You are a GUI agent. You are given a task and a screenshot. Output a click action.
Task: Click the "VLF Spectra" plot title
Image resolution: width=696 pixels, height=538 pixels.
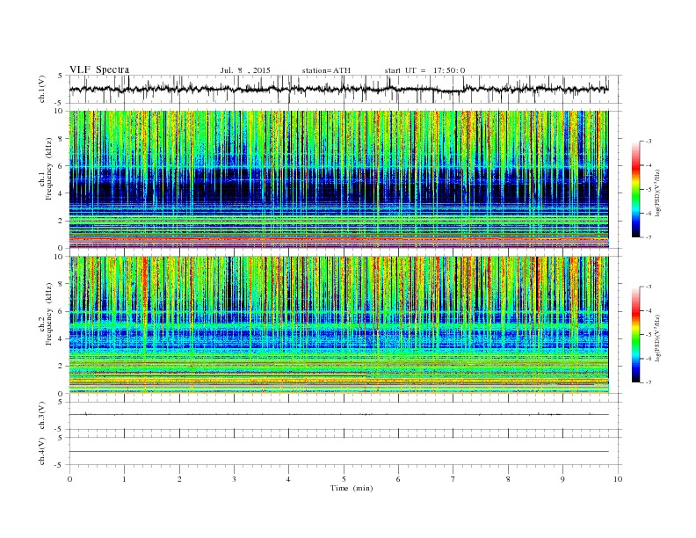pyautogui.click(x=99, y=69)
